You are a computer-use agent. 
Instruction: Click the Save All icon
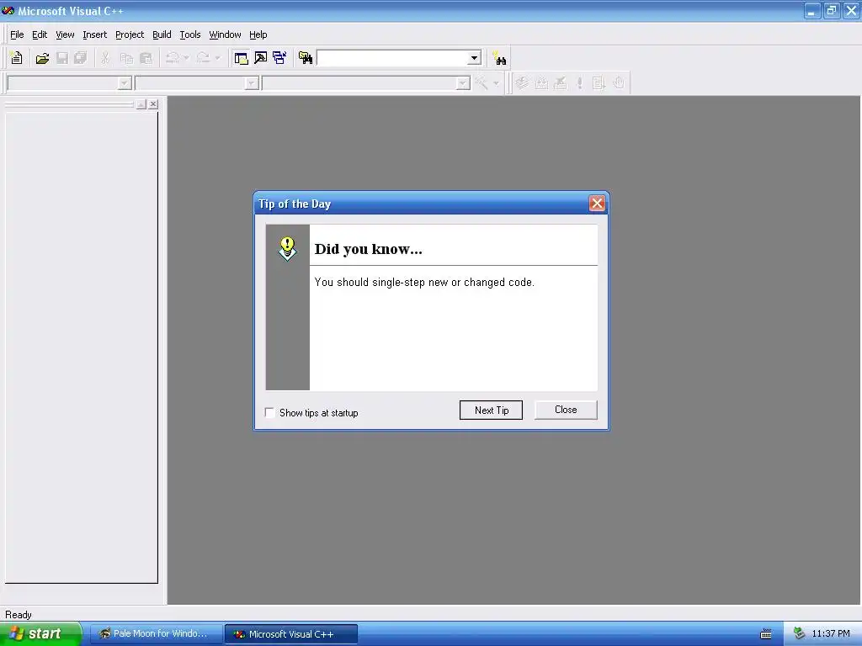coord(80,58)
